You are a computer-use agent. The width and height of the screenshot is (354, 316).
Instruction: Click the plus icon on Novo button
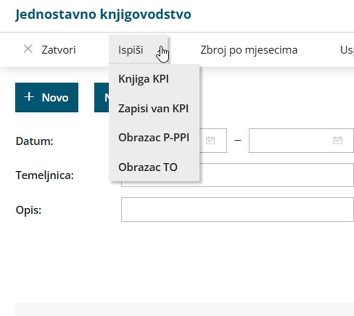(29, 97)
